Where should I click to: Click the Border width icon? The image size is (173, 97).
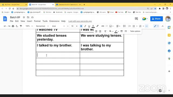pos(121,31)
